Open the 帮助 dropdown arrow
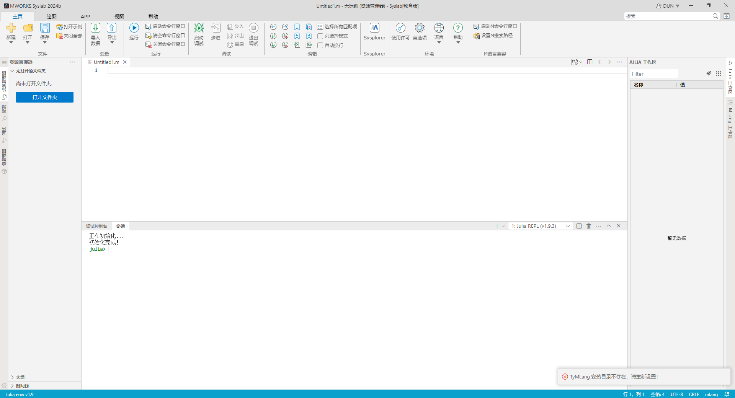735x398 pixels. tap(458, 42)
